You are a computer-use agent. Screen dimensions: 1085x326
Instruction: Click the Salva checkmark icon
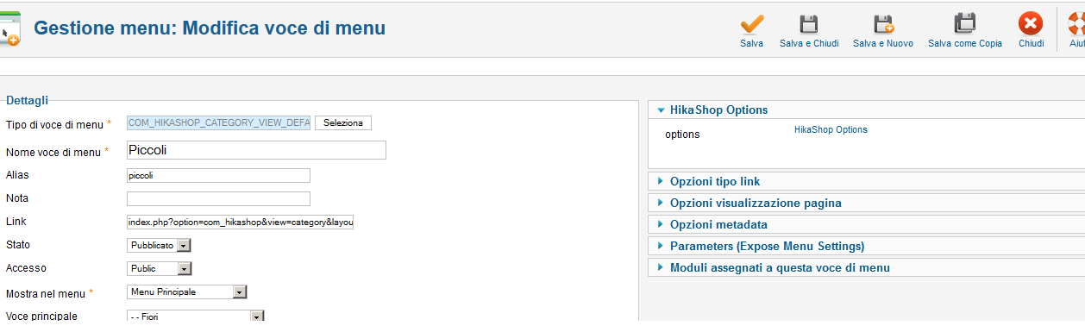click(x=751, y=23)
